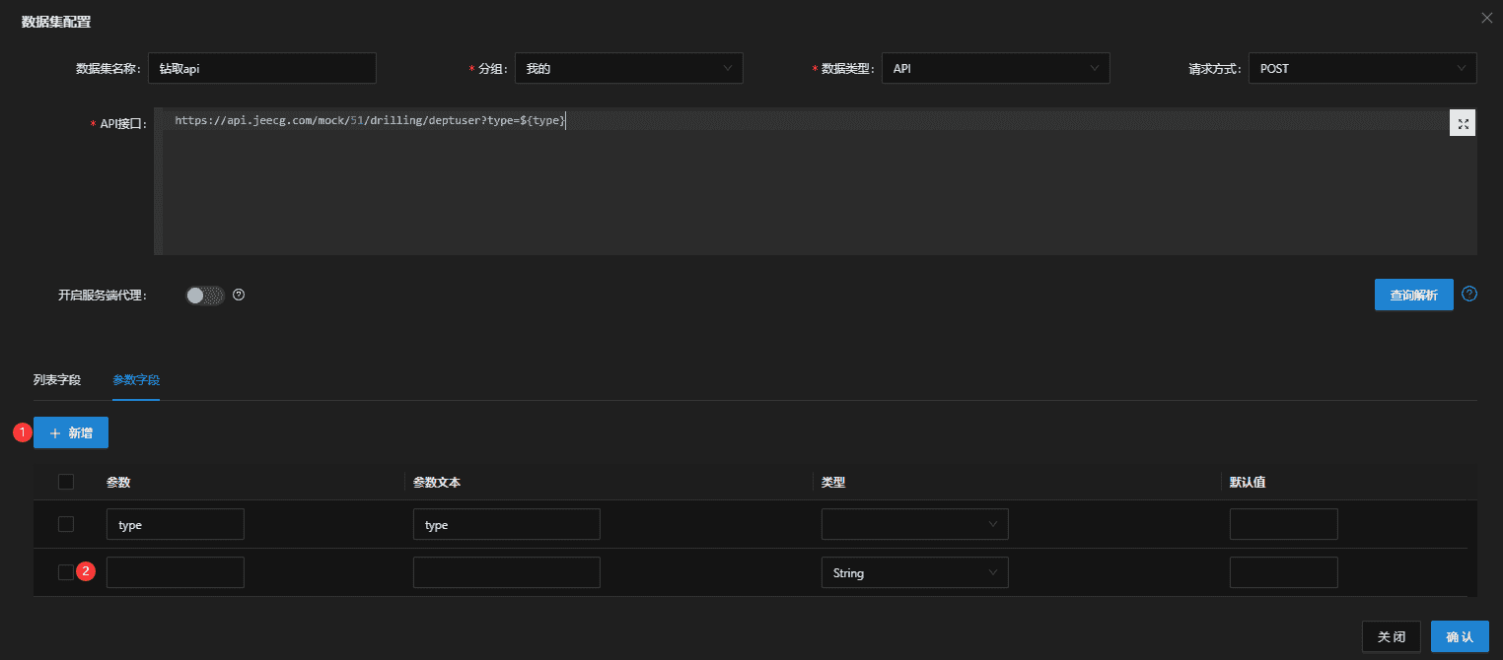Image resolution: width=1503 pixels, height=660 pixels.
Task: Expand the 数据类型 dropdown set to API
Action: coord(995,68)
